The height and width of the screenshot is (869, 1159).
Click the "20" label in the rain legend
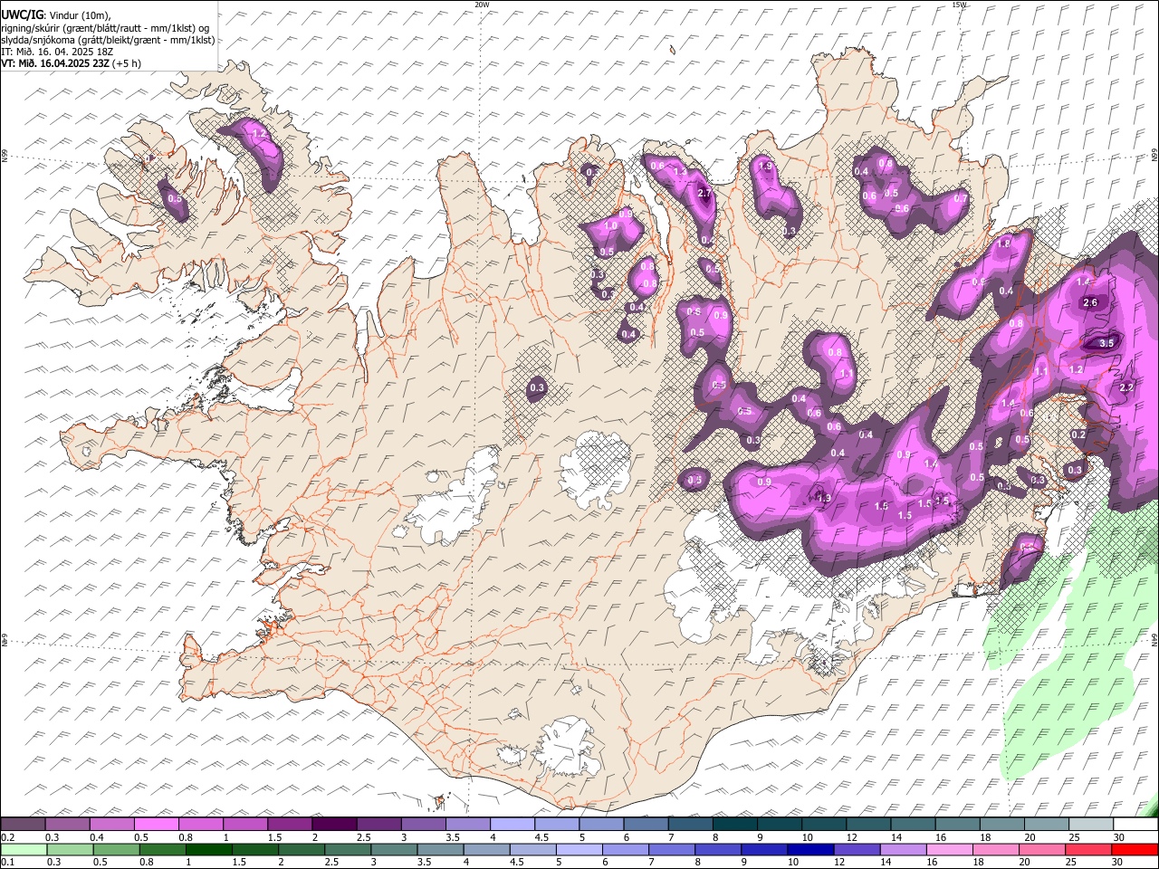click(1023, 862)
